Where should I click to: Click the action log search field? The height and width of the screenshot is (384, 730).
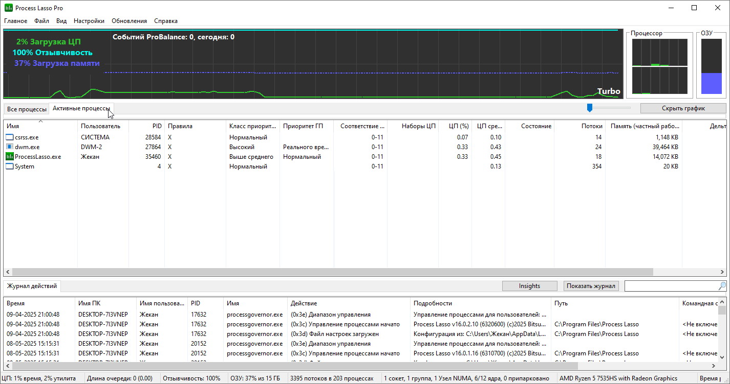coord(671,286)
